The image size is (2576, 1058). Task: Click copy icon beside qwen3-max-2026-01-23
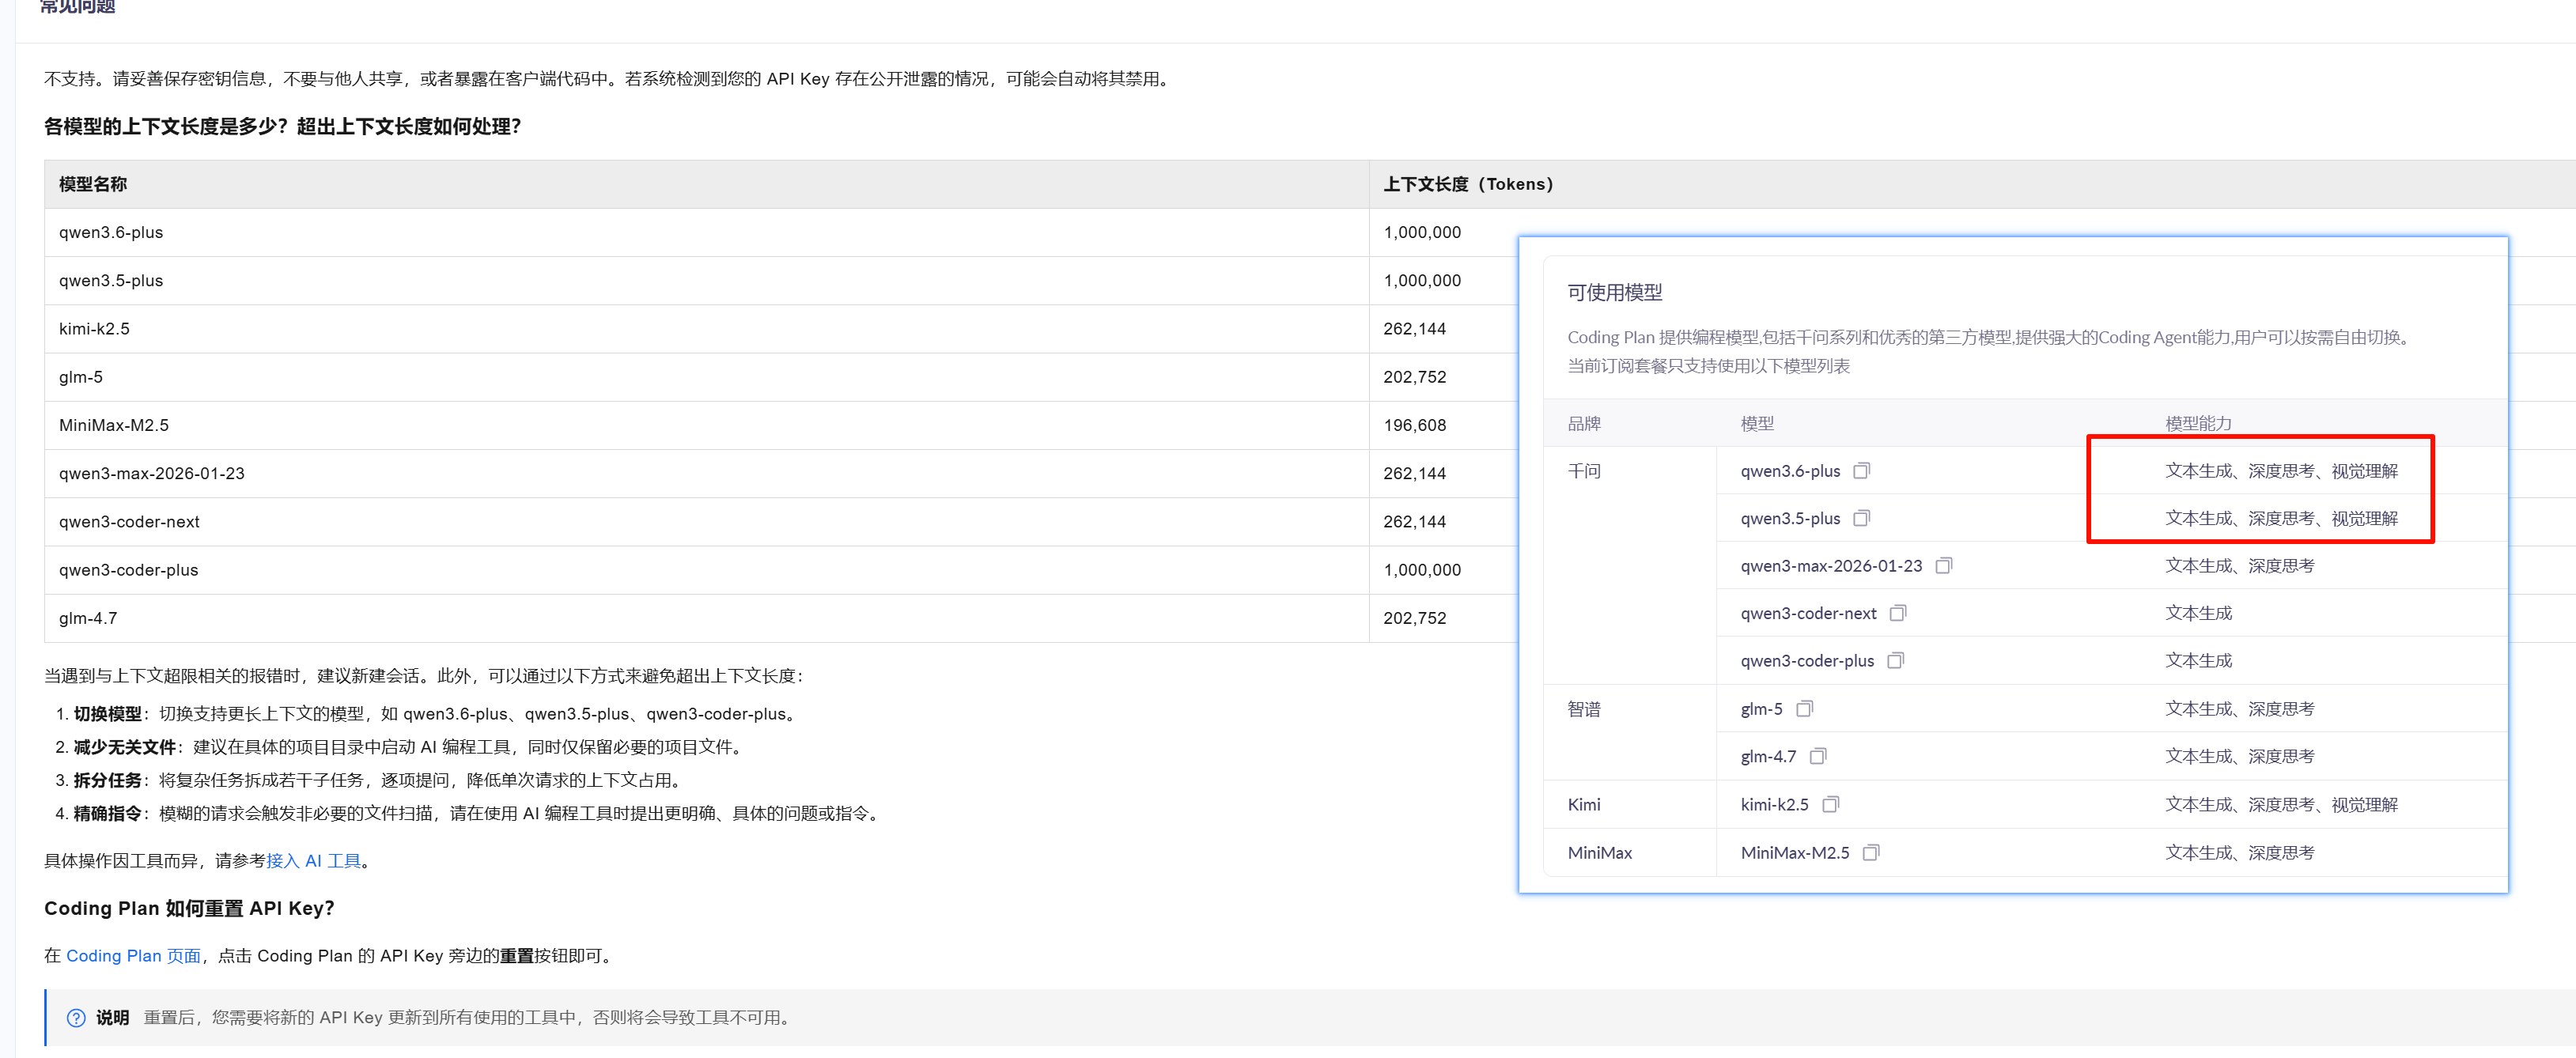coord(1943,566)
